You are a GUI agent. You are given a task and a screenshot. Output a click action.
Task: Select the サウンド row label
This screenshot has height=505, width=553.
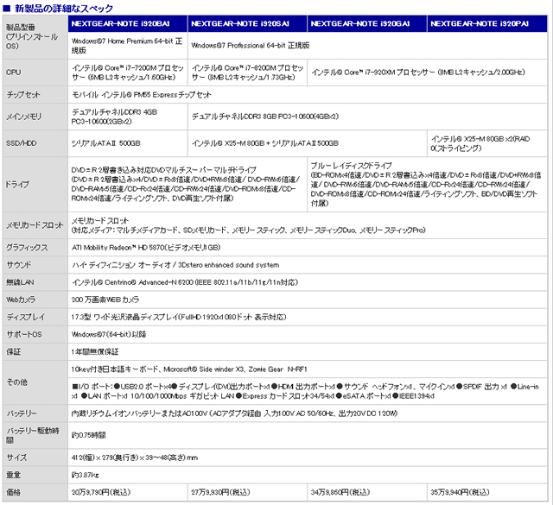(35, 265)
